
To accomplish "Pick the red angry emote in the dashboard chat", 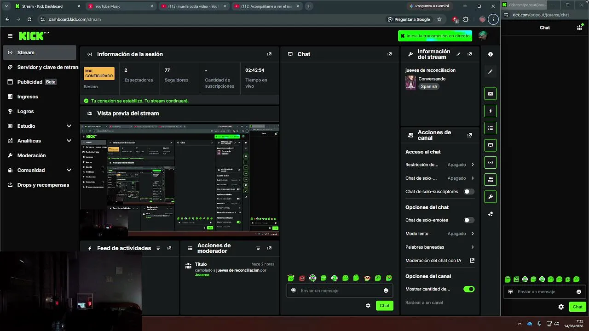I will pyautogui.click(x=302, y=278).
